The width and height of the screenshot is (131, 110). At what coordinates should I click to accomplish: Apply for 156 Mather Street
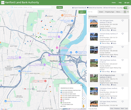(x=113, y=98)
